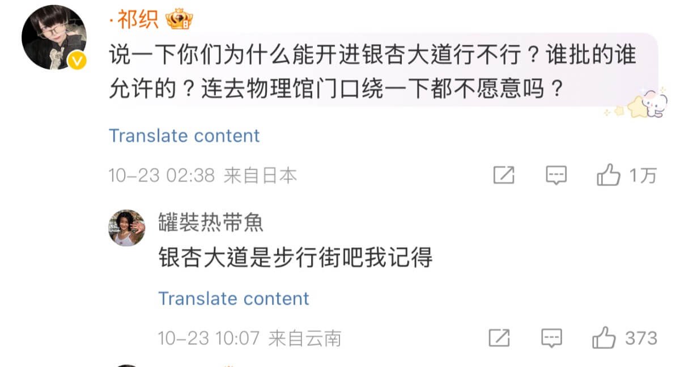Like the 罐装热带鱼 reply with thumbs-up
Viewport: 680px width, 367px height.
pyautogui.click(x=604, y=338)
